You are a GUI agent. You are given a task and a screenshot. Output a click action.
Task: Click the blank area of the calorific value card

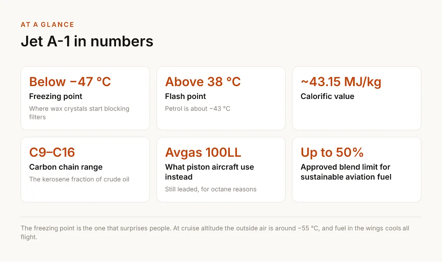click(x=357, y=116)
